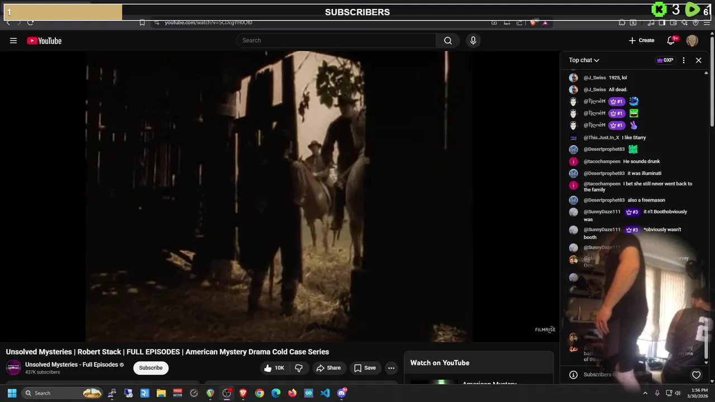Send a heart reaction in chat
The height and width of the screenshot is (402, 715).
pyautogui.click(x=696, y=375)
